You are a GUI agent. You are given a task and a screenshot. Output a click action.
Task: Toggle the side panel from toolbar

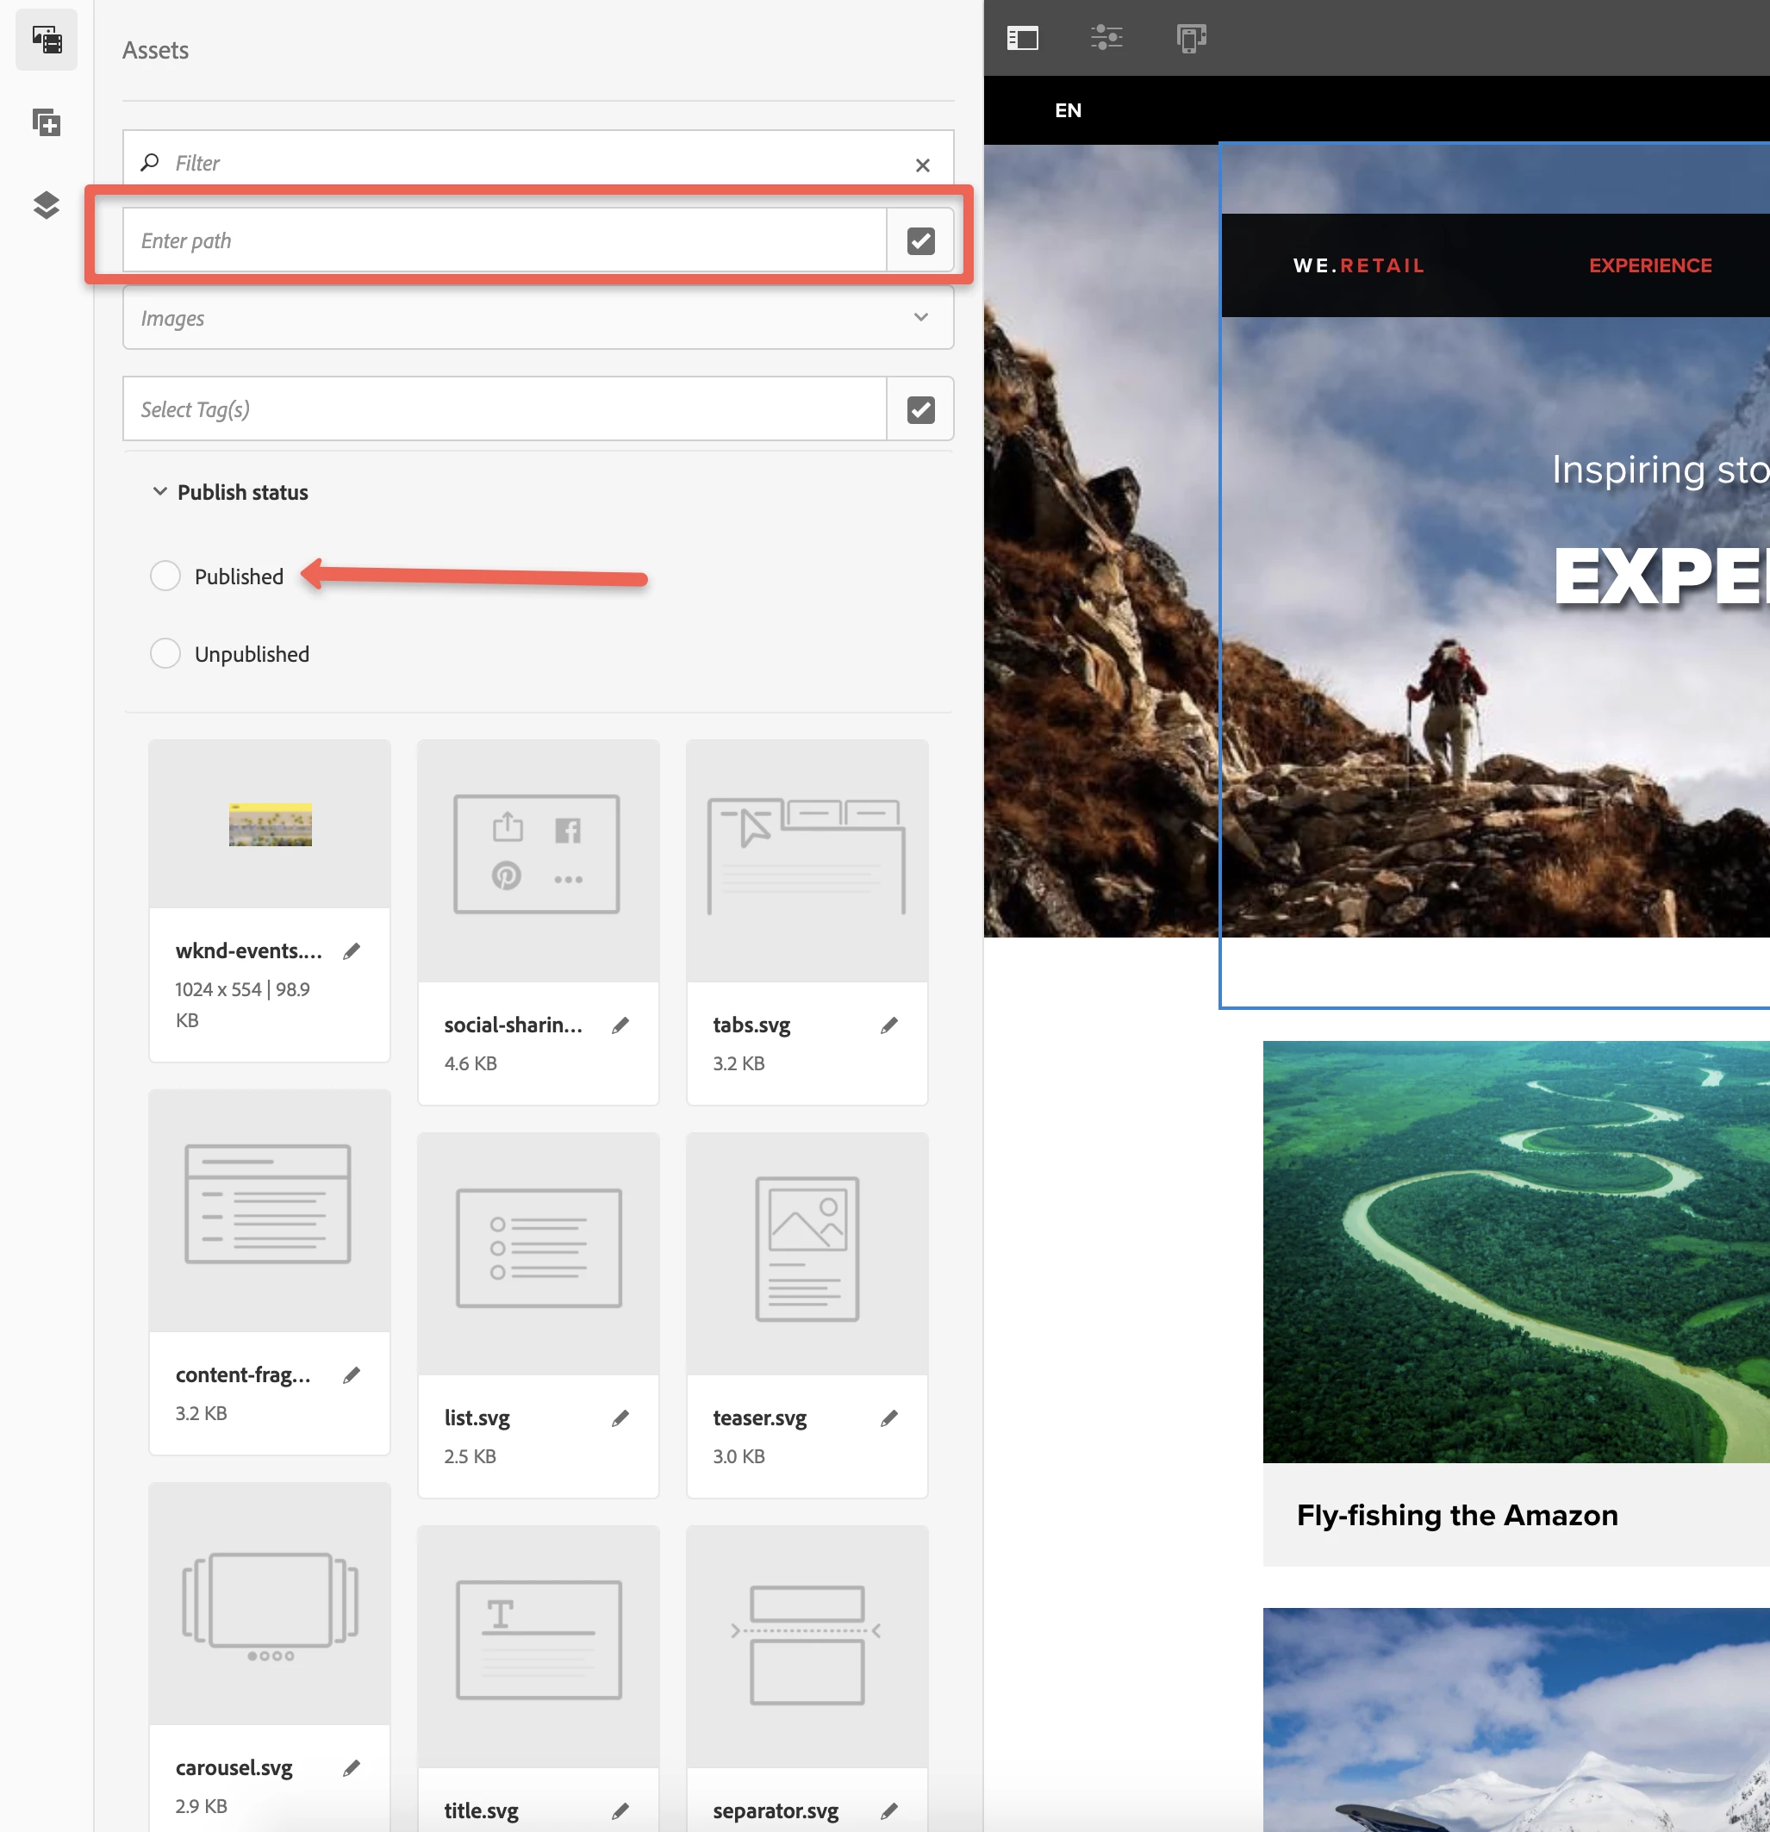click(1022, 38)
